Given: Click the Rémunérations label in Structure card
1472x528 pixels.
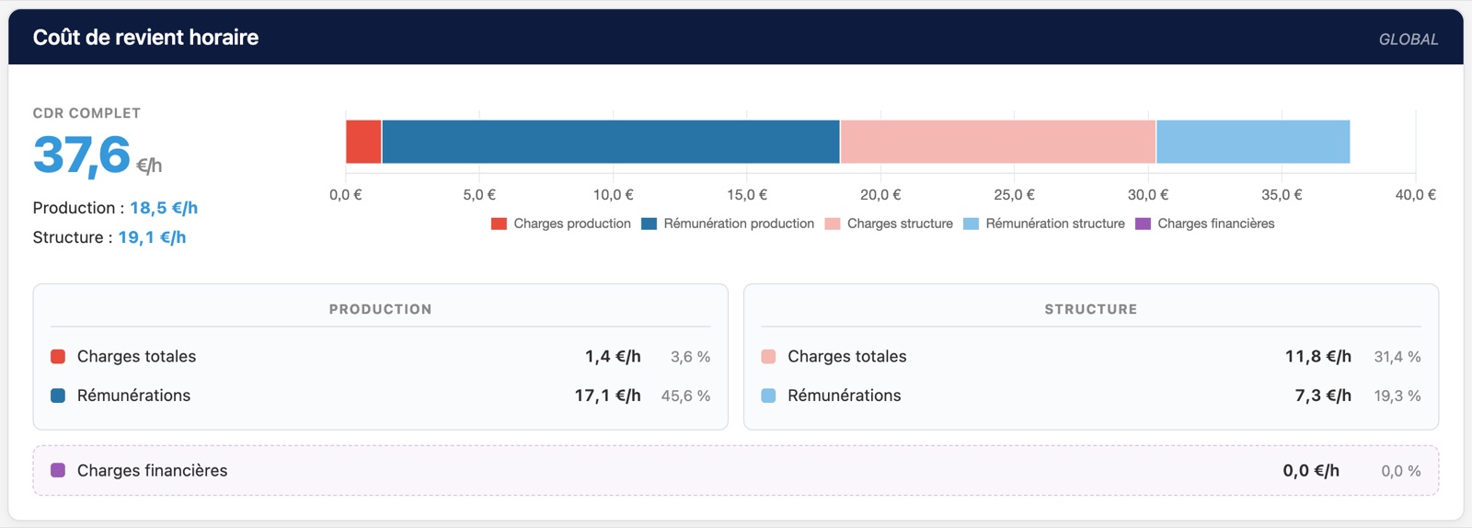Looking at the screenshot, I should click(845, 396).
